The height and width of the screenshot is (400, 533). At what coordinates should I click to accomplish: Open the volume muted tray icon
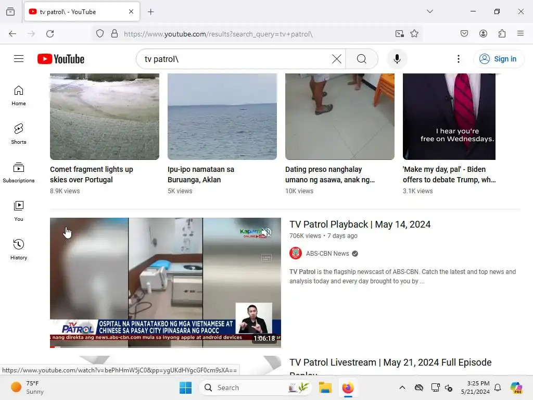coord(449,387)
